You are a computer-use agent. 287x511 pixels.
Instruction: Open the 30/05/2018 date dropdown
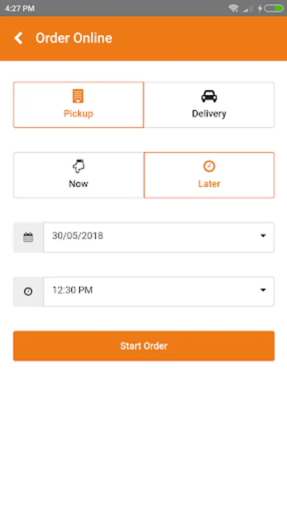159,237
